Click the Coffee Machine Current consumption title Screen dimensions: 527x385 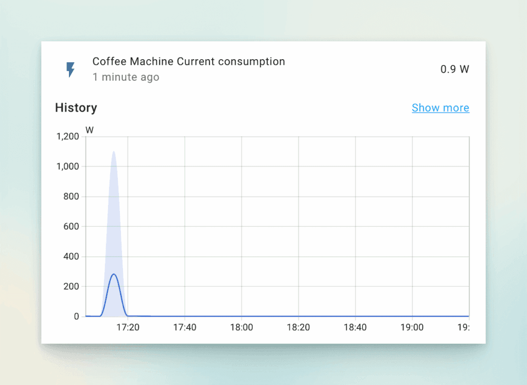coord(188,61)
